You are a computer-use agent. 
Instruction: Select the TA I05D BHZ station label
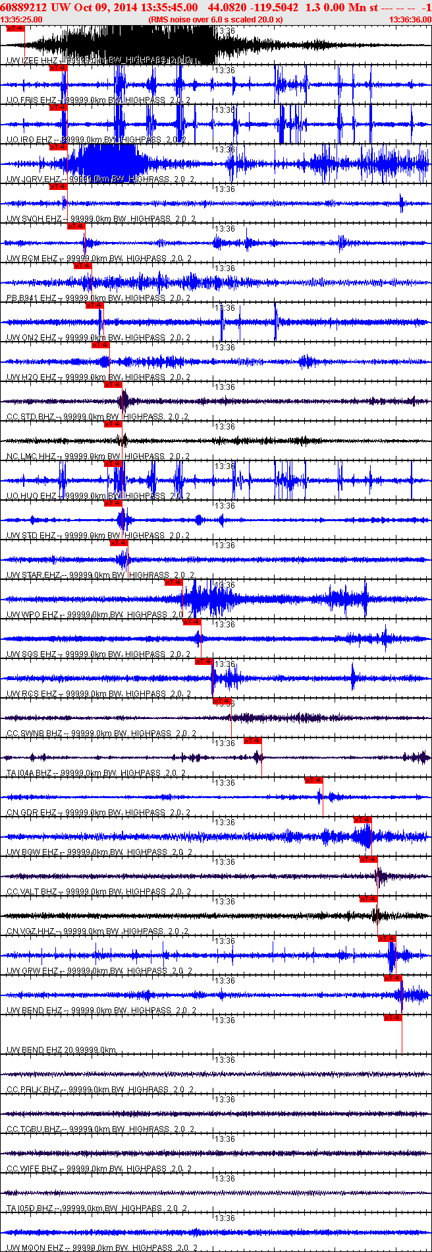click(97, 1208)
